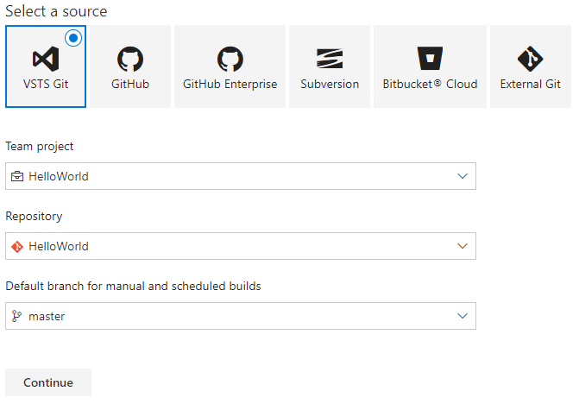Click the master branch field text

[47, 316]
